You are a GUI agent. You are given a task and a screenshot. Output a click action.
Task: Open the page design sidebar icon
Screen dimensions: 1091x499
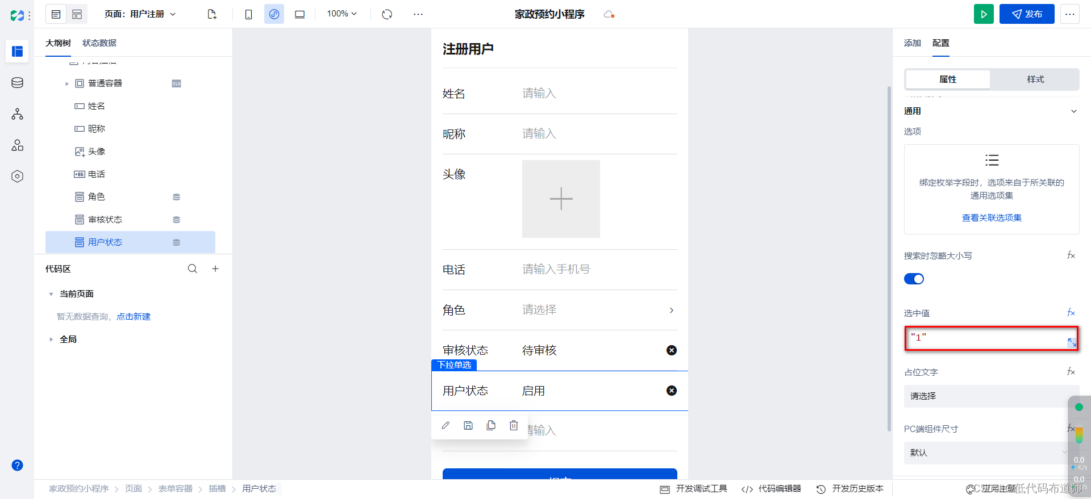point(17,52)
